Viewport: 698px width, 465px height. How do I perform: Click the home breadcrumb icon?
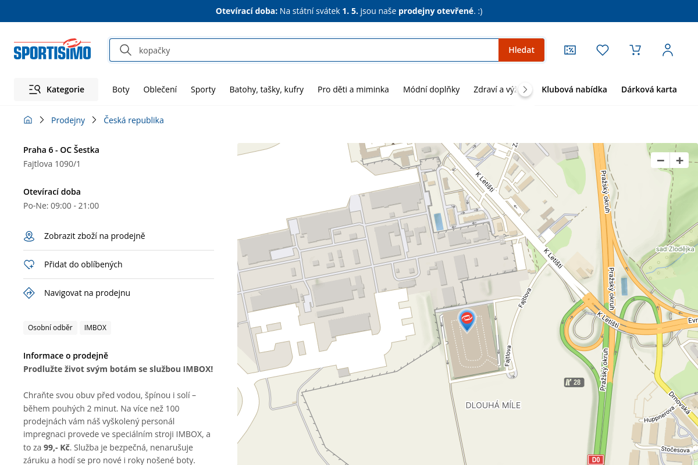(x=28, y=120)
